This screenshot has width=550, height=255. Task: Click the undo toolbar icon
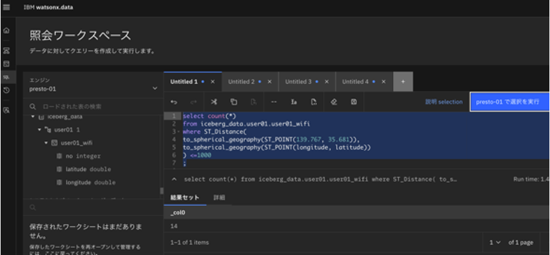point(174,102)
